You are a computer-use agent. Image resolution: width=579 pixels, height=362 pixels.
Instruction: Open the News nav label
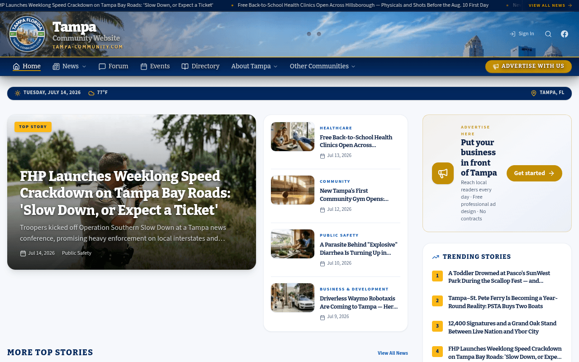coord(71,67)
